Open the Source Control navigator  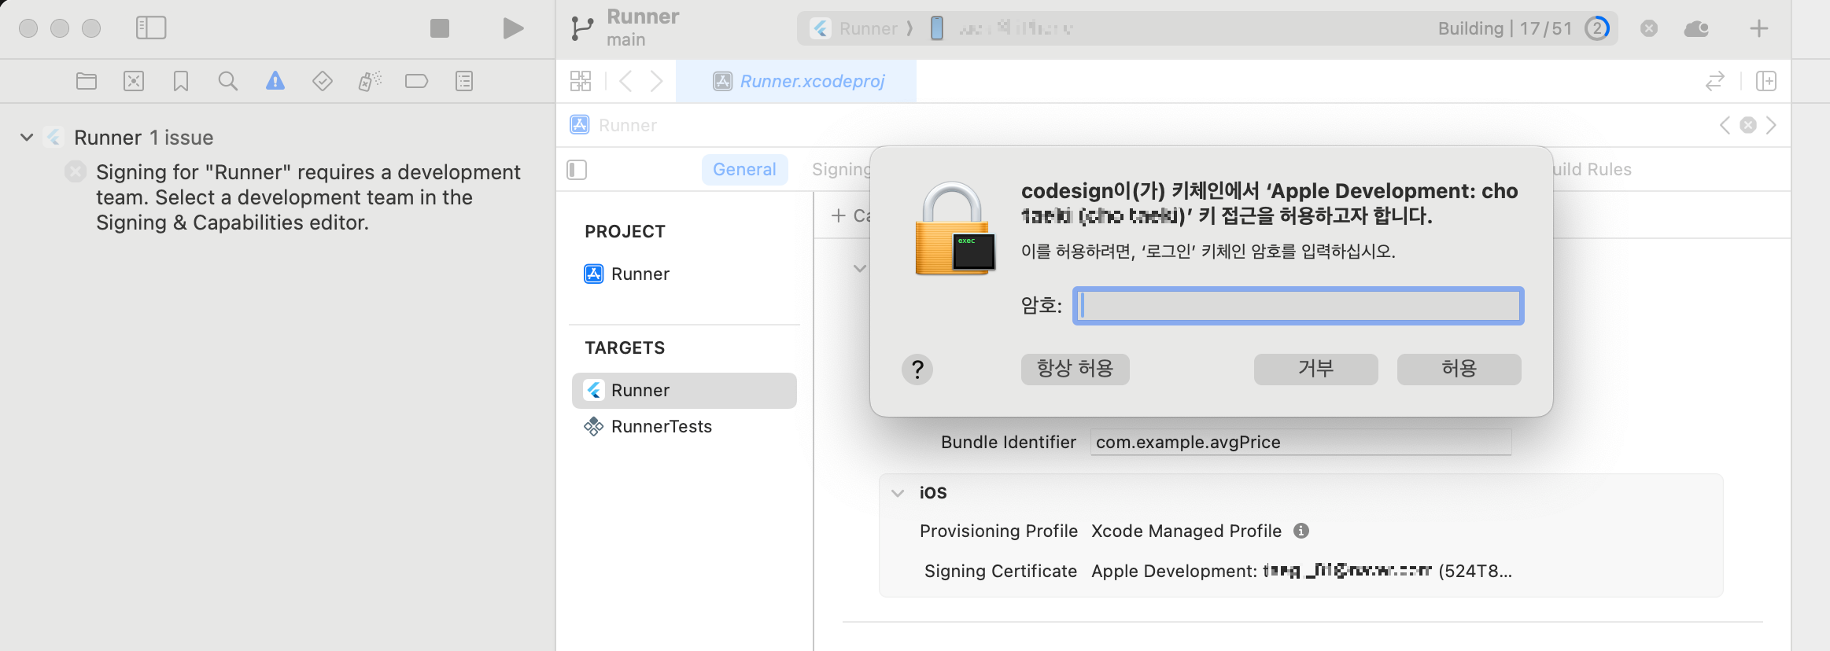click(134, 81)
